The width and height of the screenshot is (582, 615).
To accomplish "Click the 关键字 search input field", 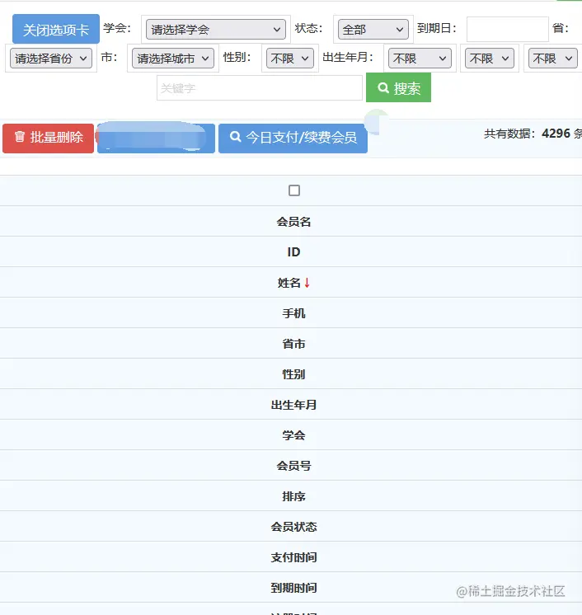I will tap(260, 88).
